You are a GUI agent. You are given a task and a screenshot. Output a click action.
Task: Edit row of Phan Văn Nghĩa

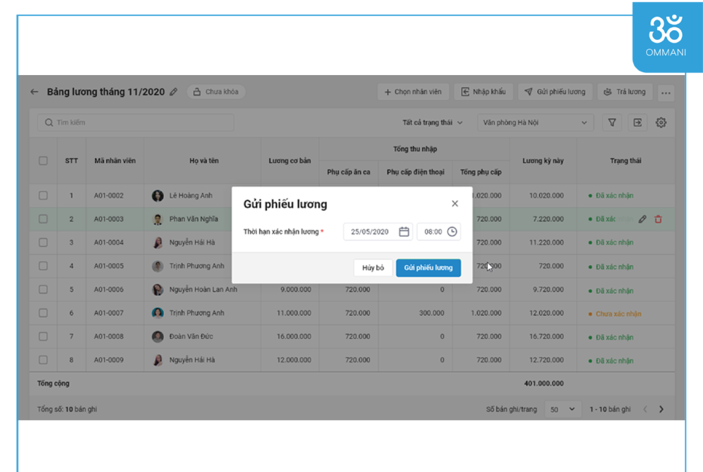pos(642,219)
